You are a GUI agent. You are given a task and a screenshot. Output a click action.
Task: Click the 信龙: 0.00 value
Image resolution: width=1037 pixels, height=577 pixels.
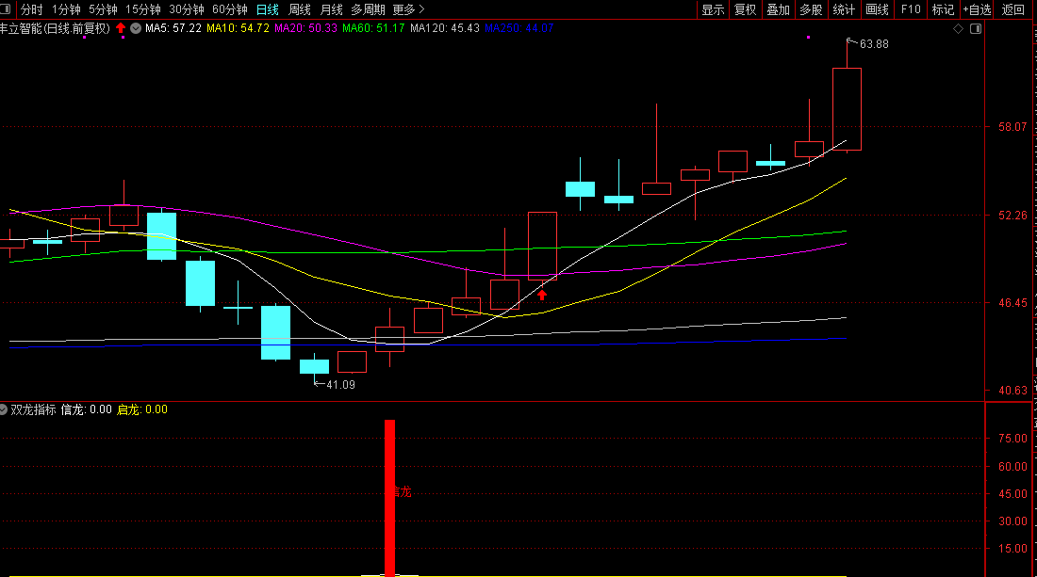pos(86,409)
